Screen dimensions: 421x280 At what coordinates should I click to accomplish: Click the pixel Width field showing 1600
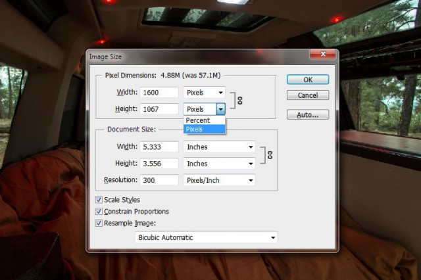click(x=159, y=93)
